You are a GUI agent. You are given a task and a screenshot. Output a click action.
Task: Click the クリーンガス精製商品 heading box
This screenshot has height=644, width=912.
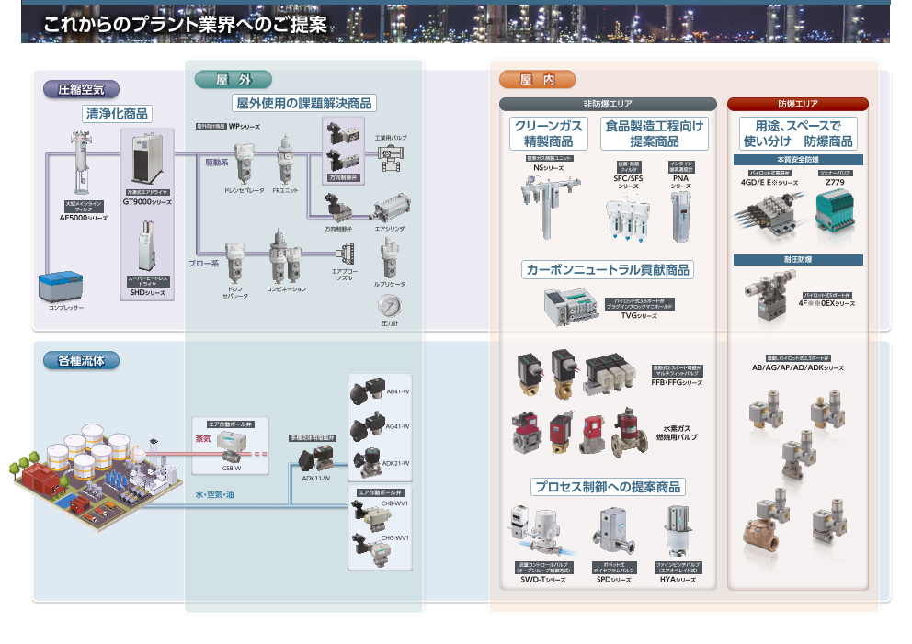pyautogui.click(x=549, y=134)
